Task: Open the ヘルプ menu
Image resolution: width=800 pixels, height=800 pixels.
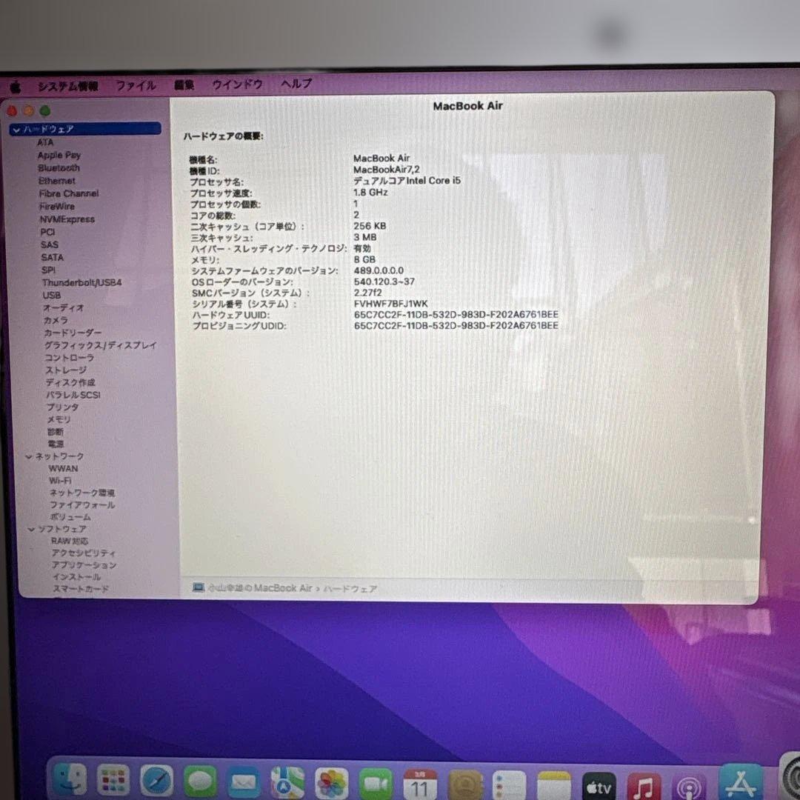Action: coord(296,83)
